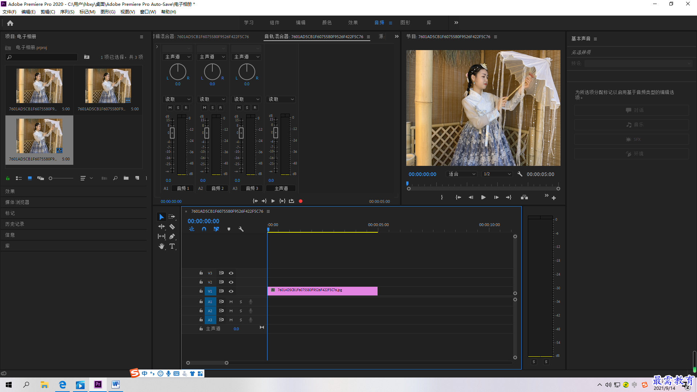
Task: Select the Track Select Forward tool
Action: (x=172, y=217)
